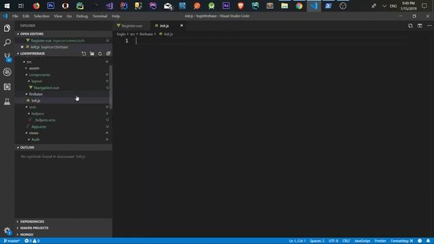Change encoding via UTF-8
The width and height of the screenshot is (434, 244).
click(x=333, y=241)
